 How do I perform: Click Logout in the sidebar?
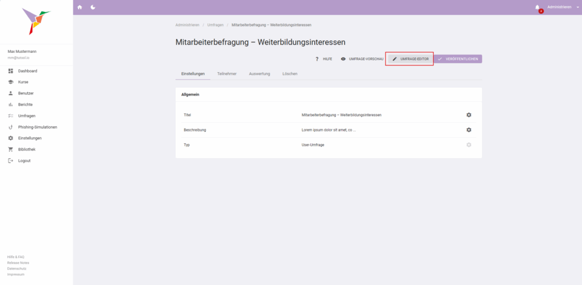pos(24,160)
